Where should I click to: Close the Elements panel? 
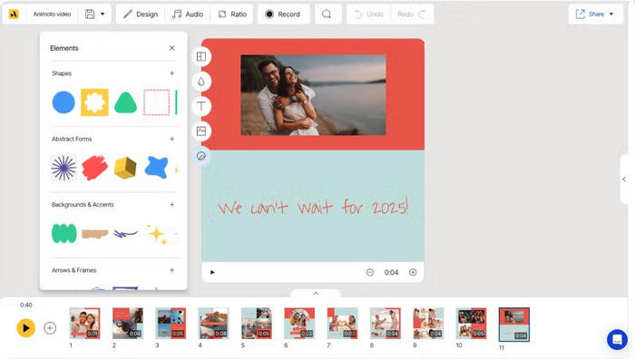(x=172, y=48)
